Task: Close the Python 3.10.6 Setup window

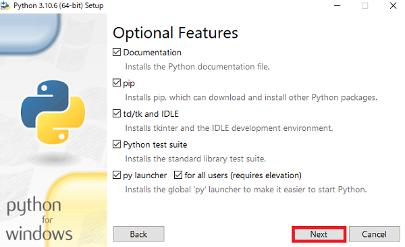Action: click(x=393, y=5)
